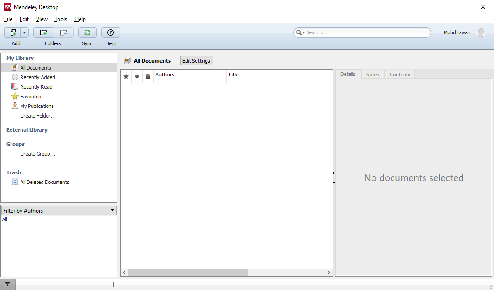This screenshot has width=494, height=290.
Task: Expand the Filter by Authors dropdown
Action: pyautogui.click(x=112, y=211)
